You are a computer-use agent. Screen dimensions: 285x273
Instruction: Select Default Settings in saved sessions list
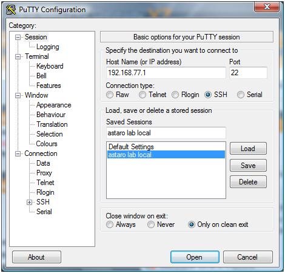[131, 147]
